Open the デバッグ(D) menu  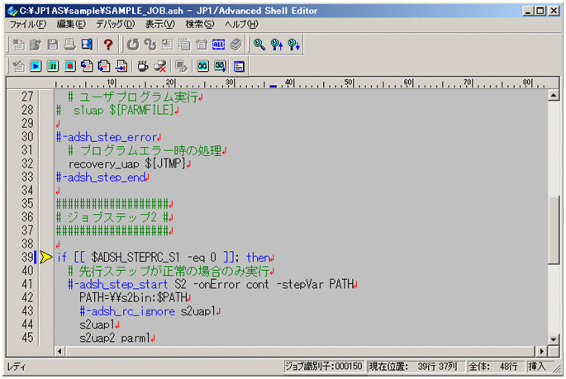pyautogui.click(x=115, y=25)
